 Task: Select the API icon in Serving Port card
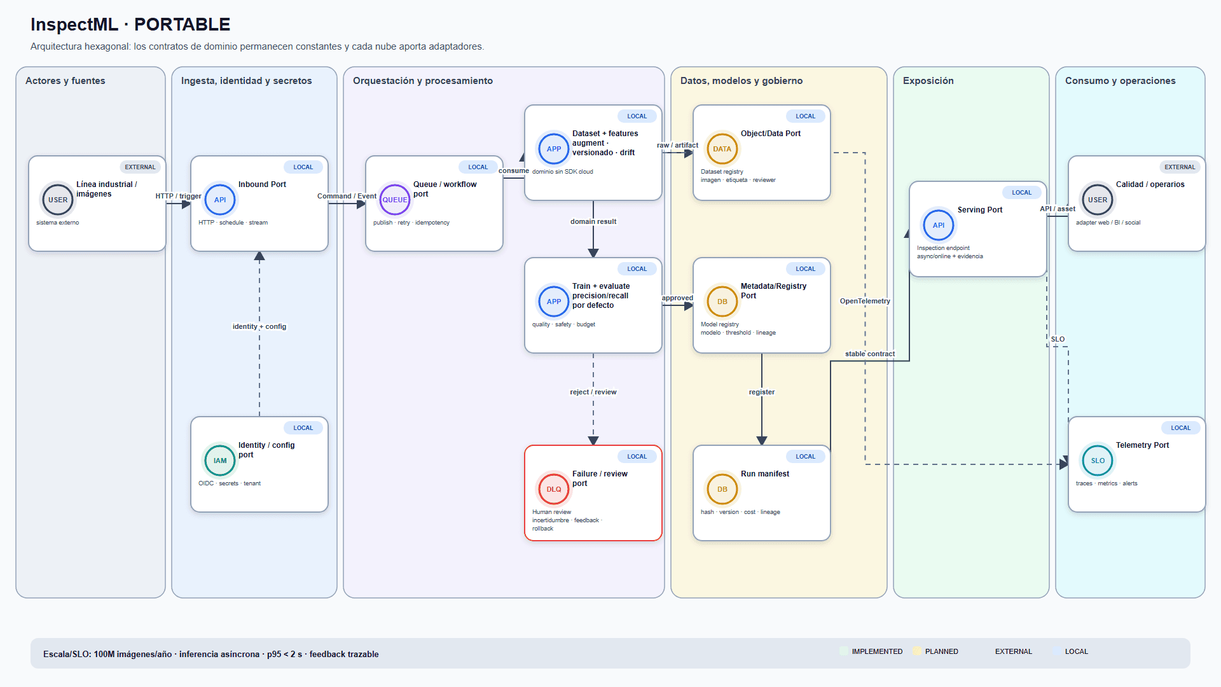[x=939, y=225]
